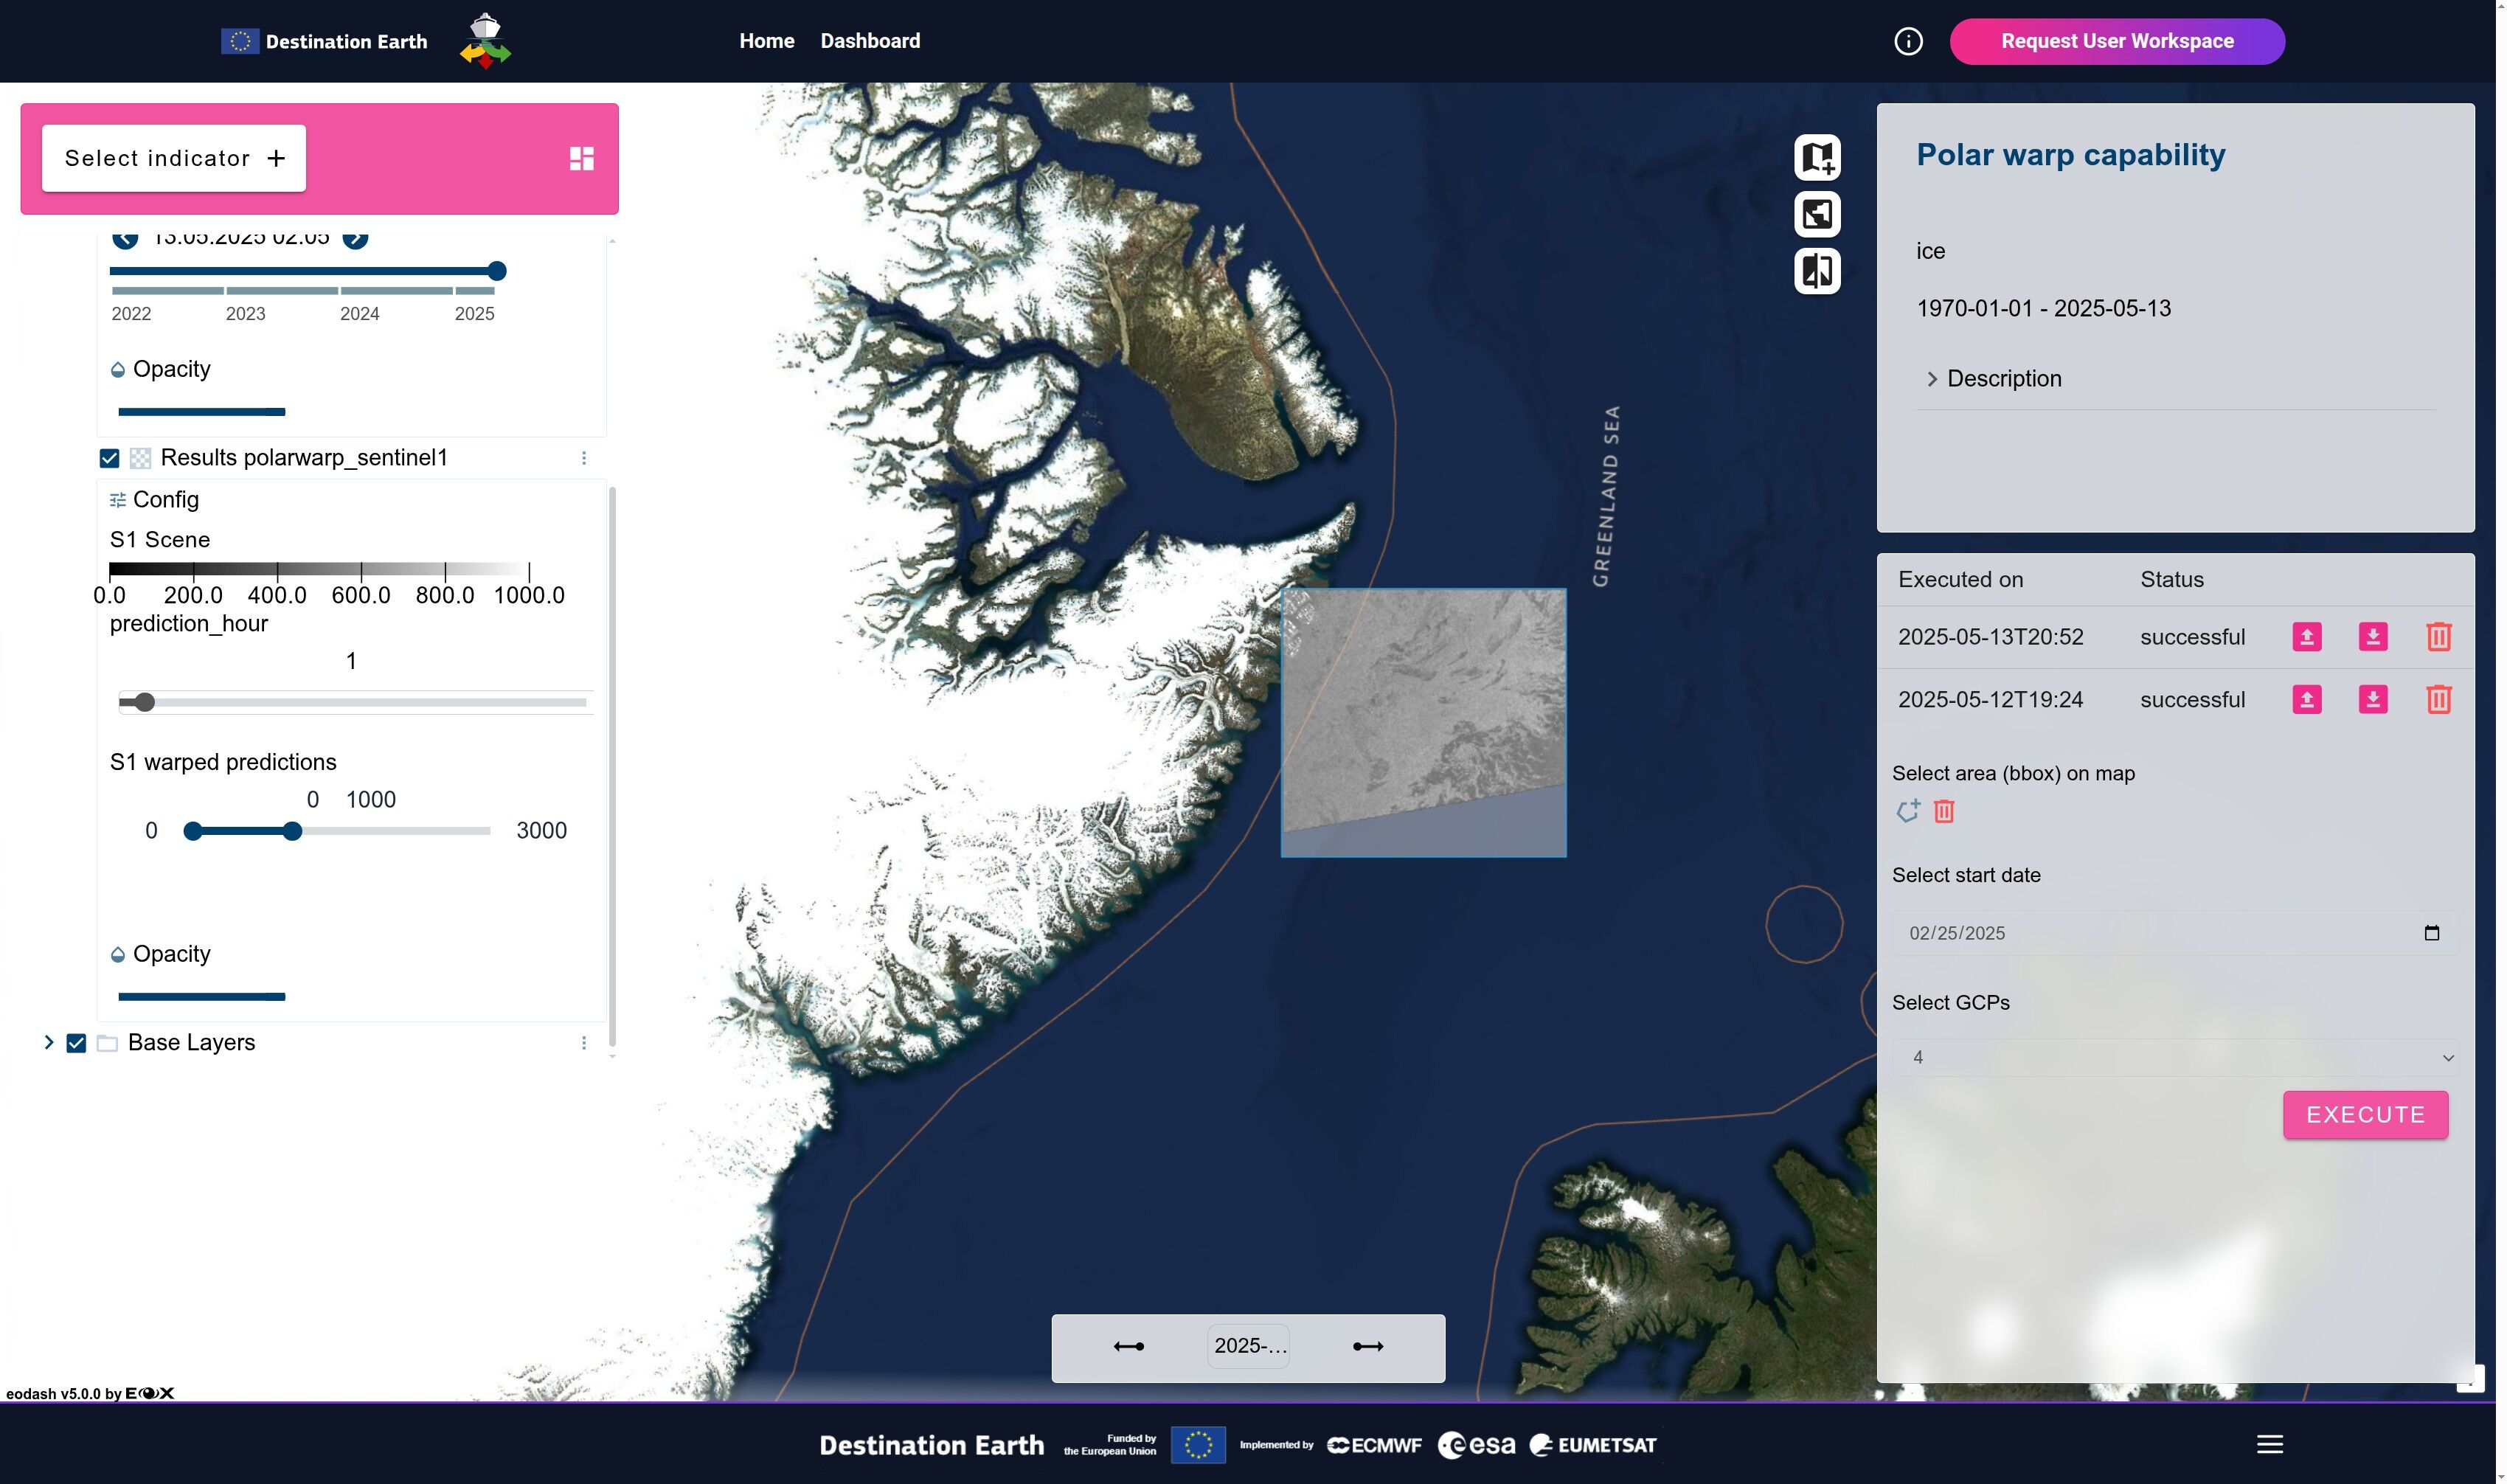This screenshot has width=2507, height=1484.
Task: Uncheck Results polarwarp_sentinel1 layer
Action: point(109,458)
